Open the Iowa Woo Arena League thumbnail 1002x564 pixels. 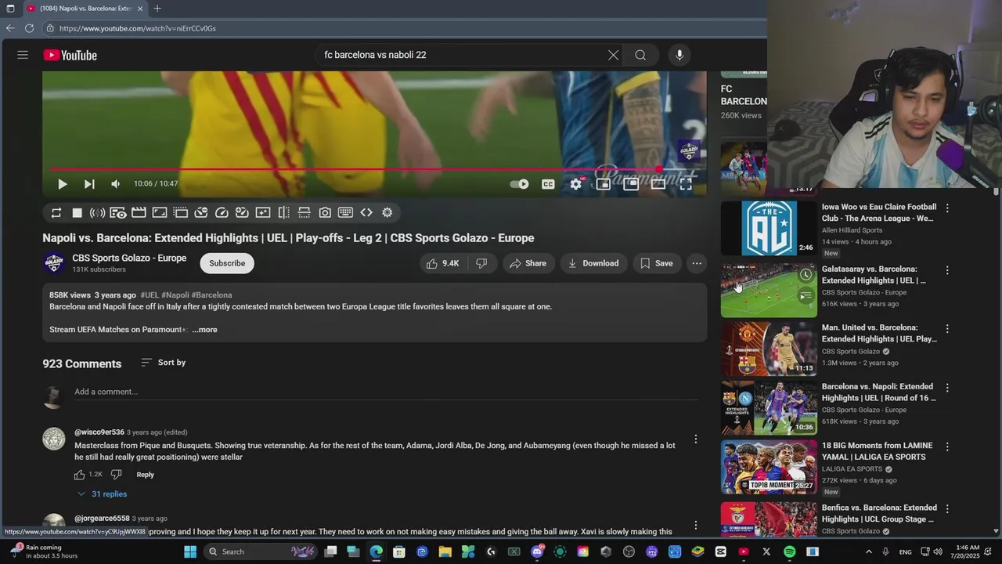tap(769, 229)
